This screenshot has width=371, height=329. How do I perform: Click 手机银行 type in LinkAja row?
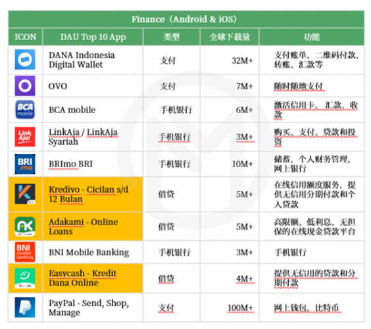174,137
